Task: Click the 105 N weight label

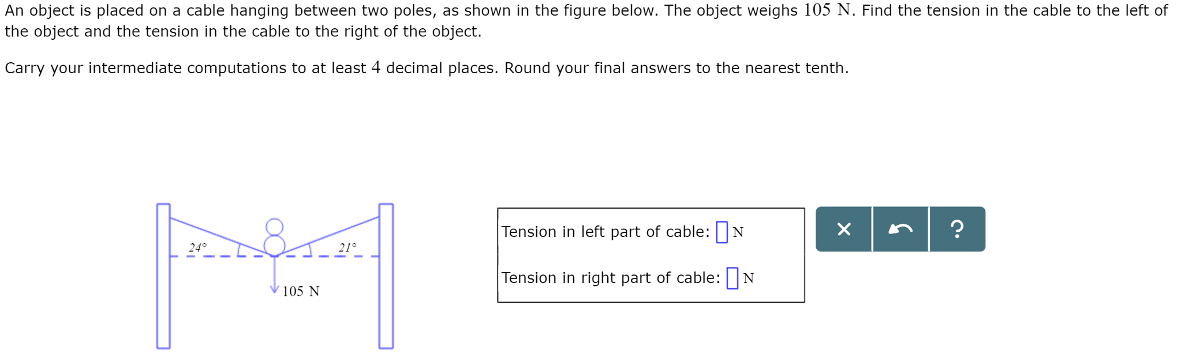Action: point(301,291)
